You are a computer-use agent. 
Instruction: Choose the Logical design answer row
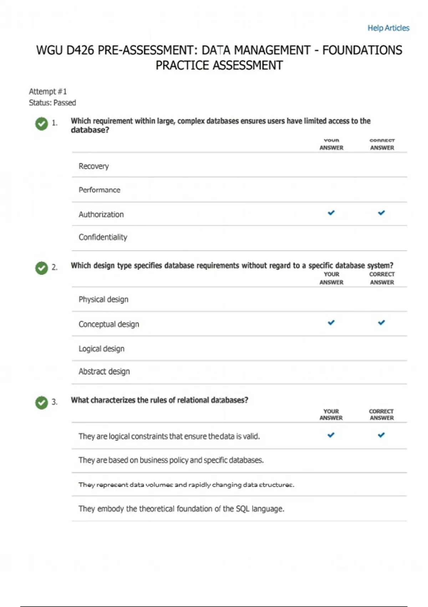click(x=102, y=348)
